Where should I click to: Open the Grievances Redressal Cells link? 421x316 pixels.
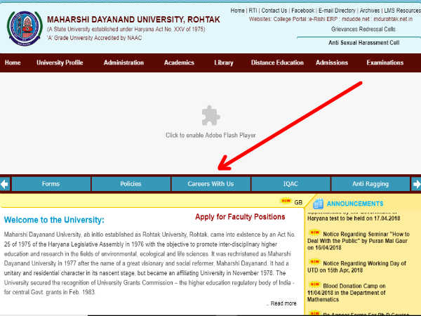click(x=363, y=29)
